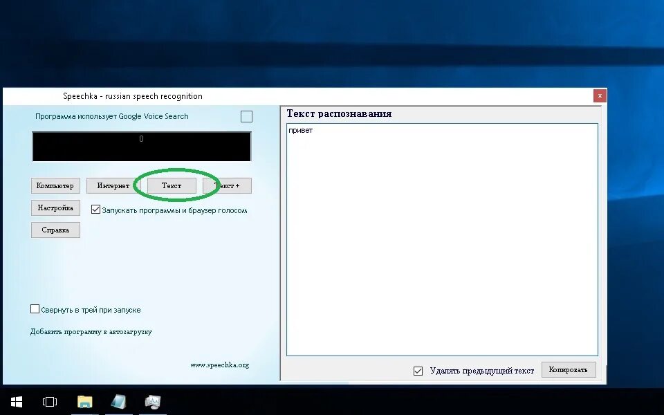
Task: Toggle the Удалять предыдущий текст checkbox
Action: pyautogui.click(x=418, y=371)
